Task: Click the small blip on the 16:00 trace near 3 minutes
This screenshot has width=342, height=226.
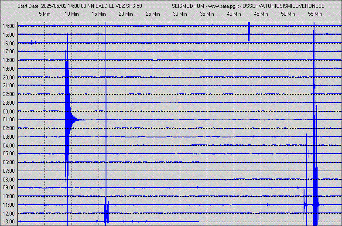Action: [33, 43]
